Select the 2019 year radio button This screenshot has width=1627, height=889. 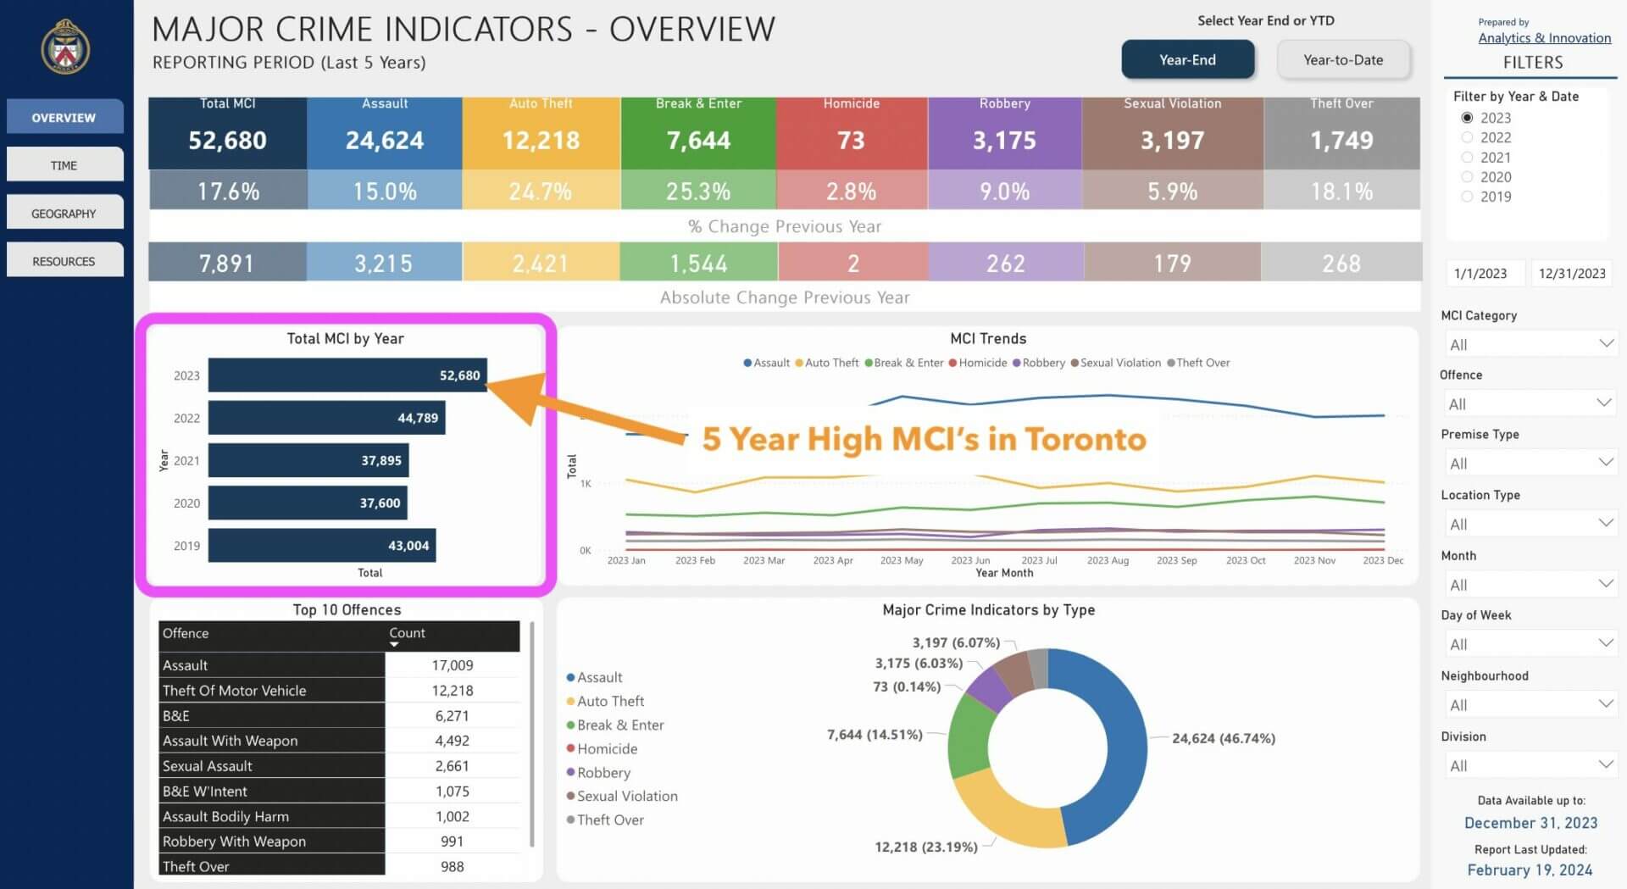click(1467, 197)
